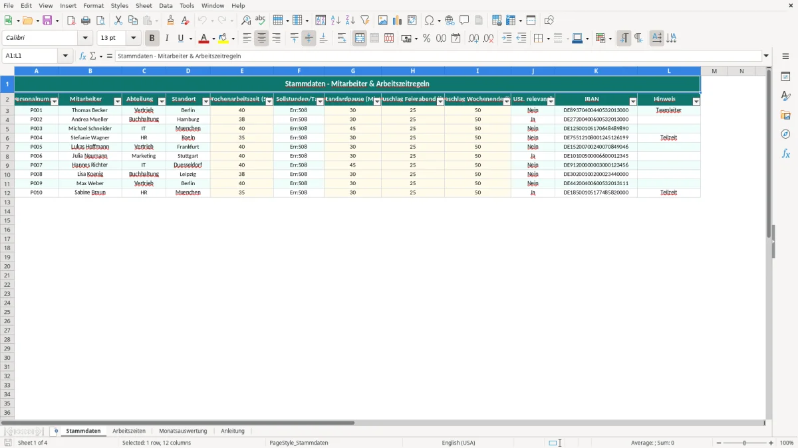This screenshot has width=798, height=448.
Task: Apply yellow background color
Action: point(223,38)
